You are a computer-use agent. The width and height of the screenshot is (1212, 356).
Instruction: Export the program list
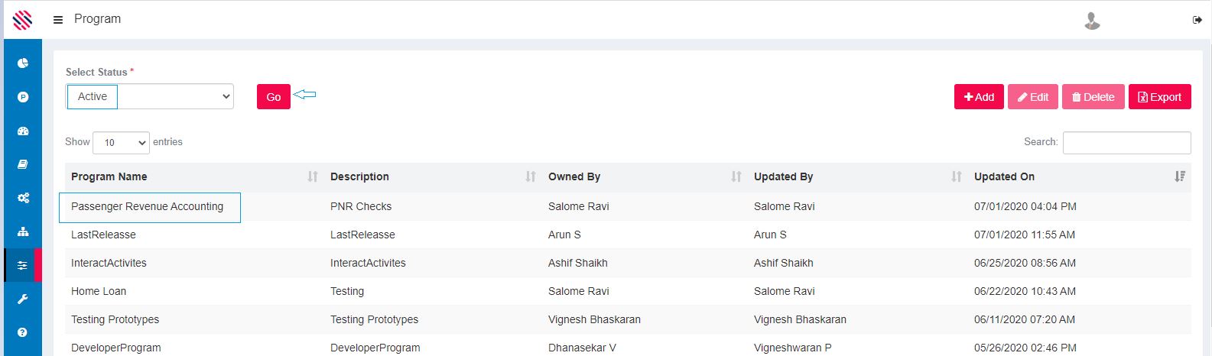click(x=1159, y=97)
